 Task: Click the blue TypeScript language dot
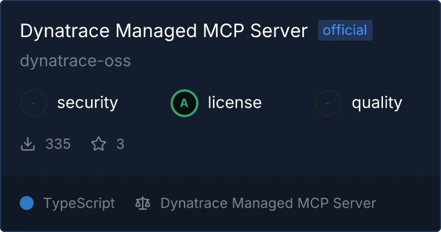tap(27, 203)
